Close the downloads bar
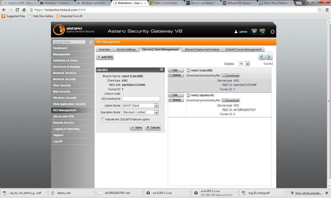Screen dimensions: 331x198 pos(327,193)
